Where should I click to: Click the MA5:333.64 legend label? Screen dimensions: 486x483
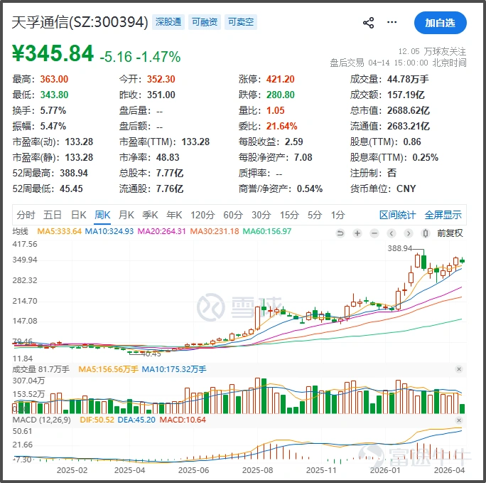tap(59, 231)
